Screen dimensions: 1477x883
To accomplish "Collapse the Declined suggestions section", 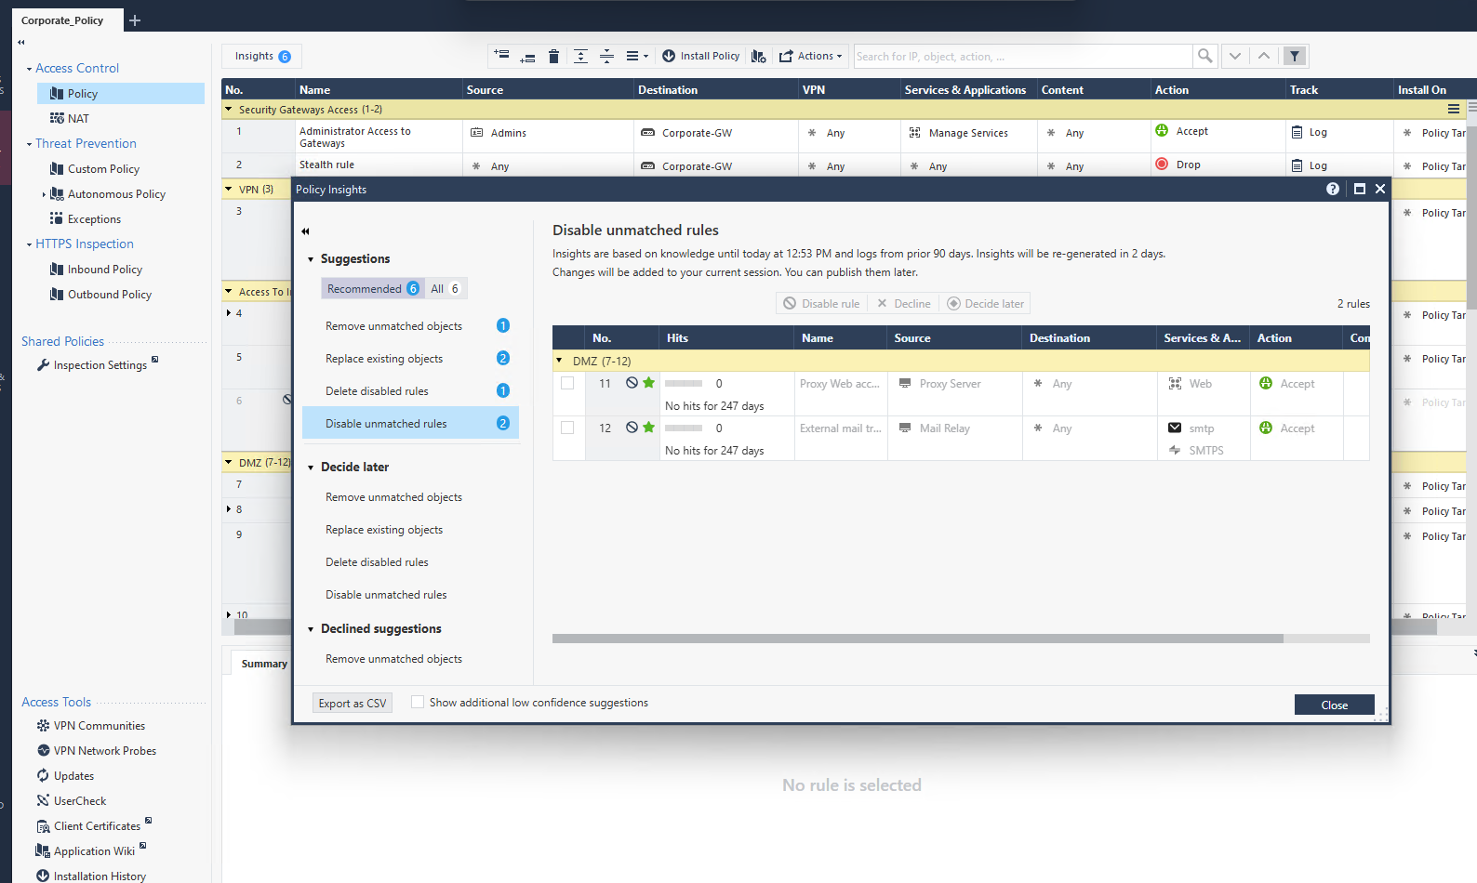I will (x=311, y=629).
